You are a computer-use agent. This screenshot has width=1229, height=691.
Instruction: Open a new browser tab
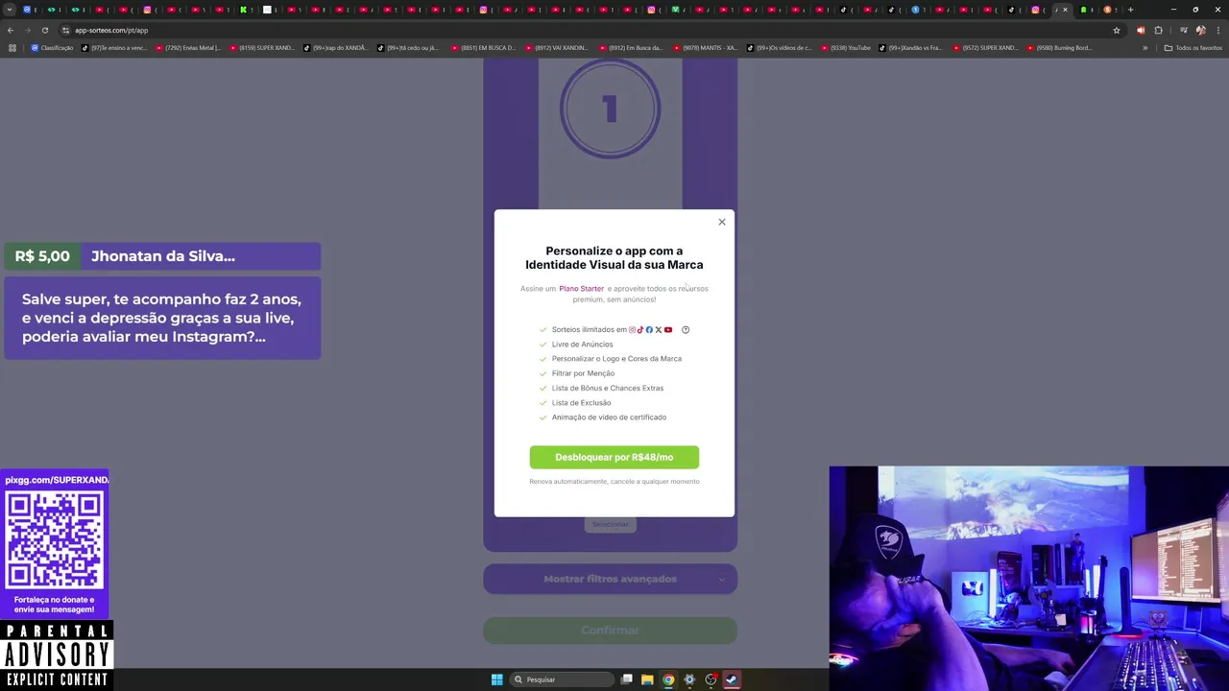(1130, 10)
